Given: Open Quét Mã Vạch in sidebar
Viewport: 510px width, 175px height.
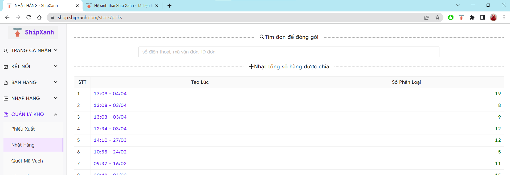Looking at the screenshot, I should pyautogui.click(x=27, y=161).
